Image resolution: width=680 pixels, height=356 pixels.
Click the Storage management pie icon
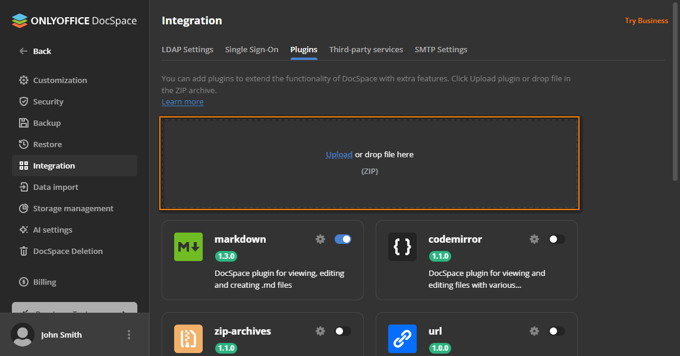click(23, 208)
